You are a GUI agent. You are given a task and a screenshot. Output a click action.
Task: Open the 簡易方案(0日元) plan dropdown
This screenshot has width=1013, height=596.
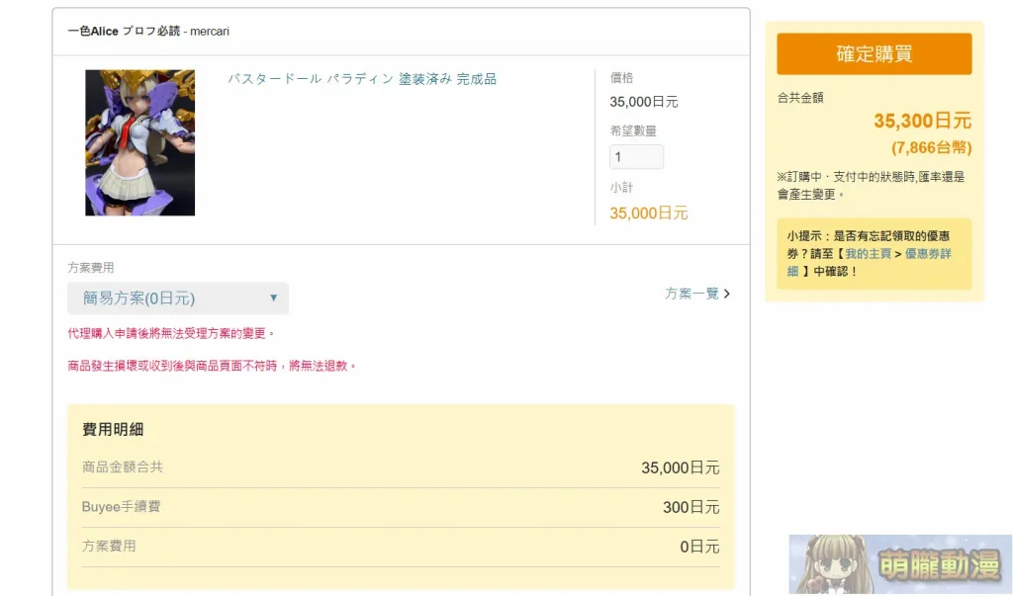(x=178, y=298)
